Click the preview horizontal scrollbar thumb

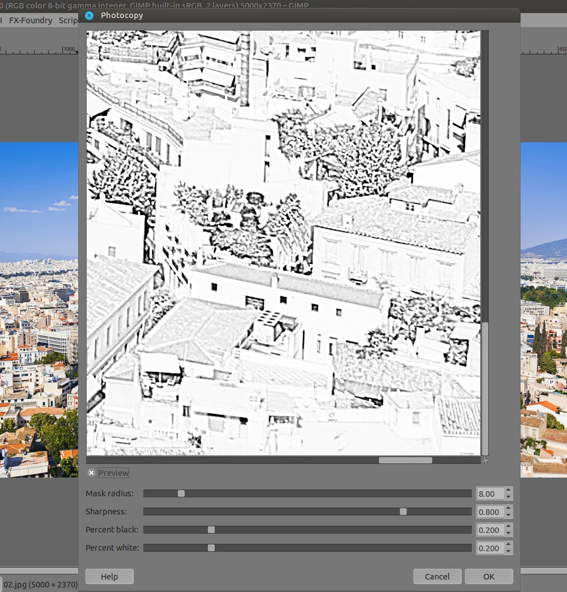point(405,460)
